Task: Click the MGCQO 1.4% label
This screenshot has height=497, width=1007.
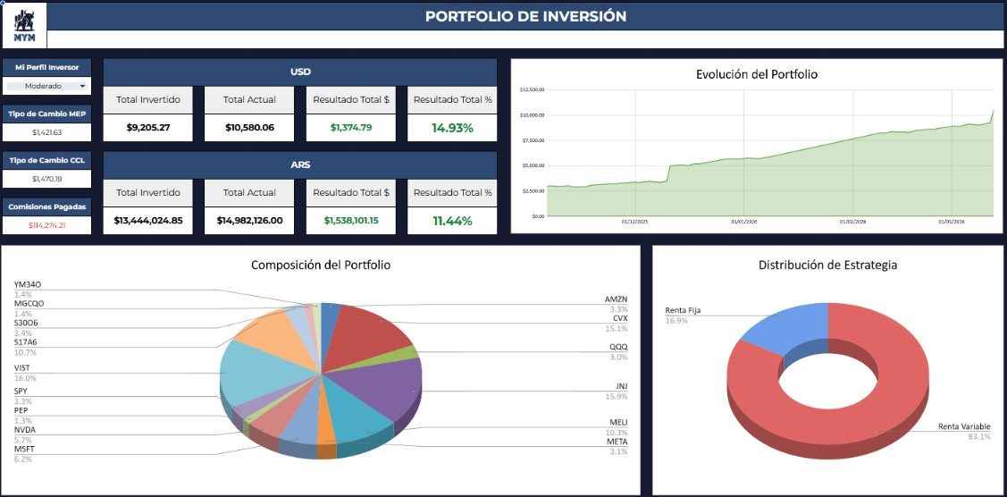Action: (x=29, y=308)
